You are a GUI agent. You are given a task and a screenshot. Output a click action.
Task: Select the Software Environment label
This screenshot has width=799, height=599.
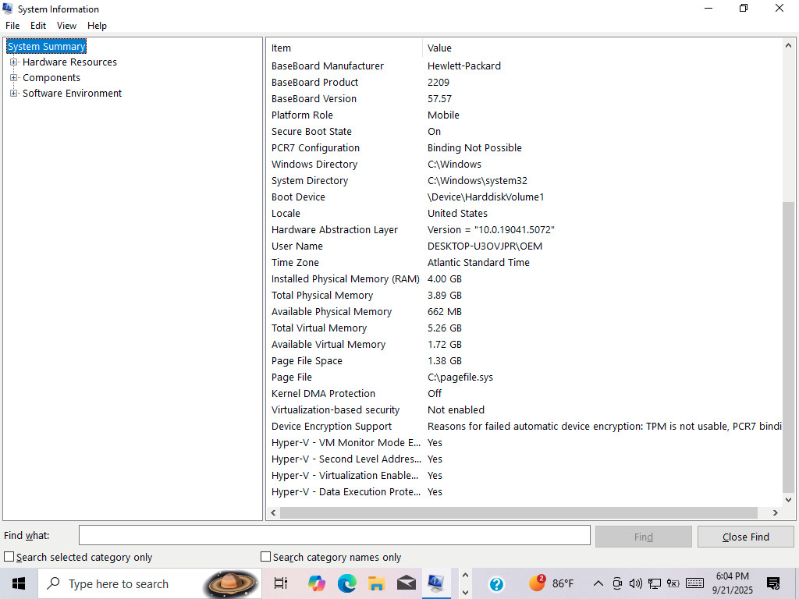coord(72,94)
